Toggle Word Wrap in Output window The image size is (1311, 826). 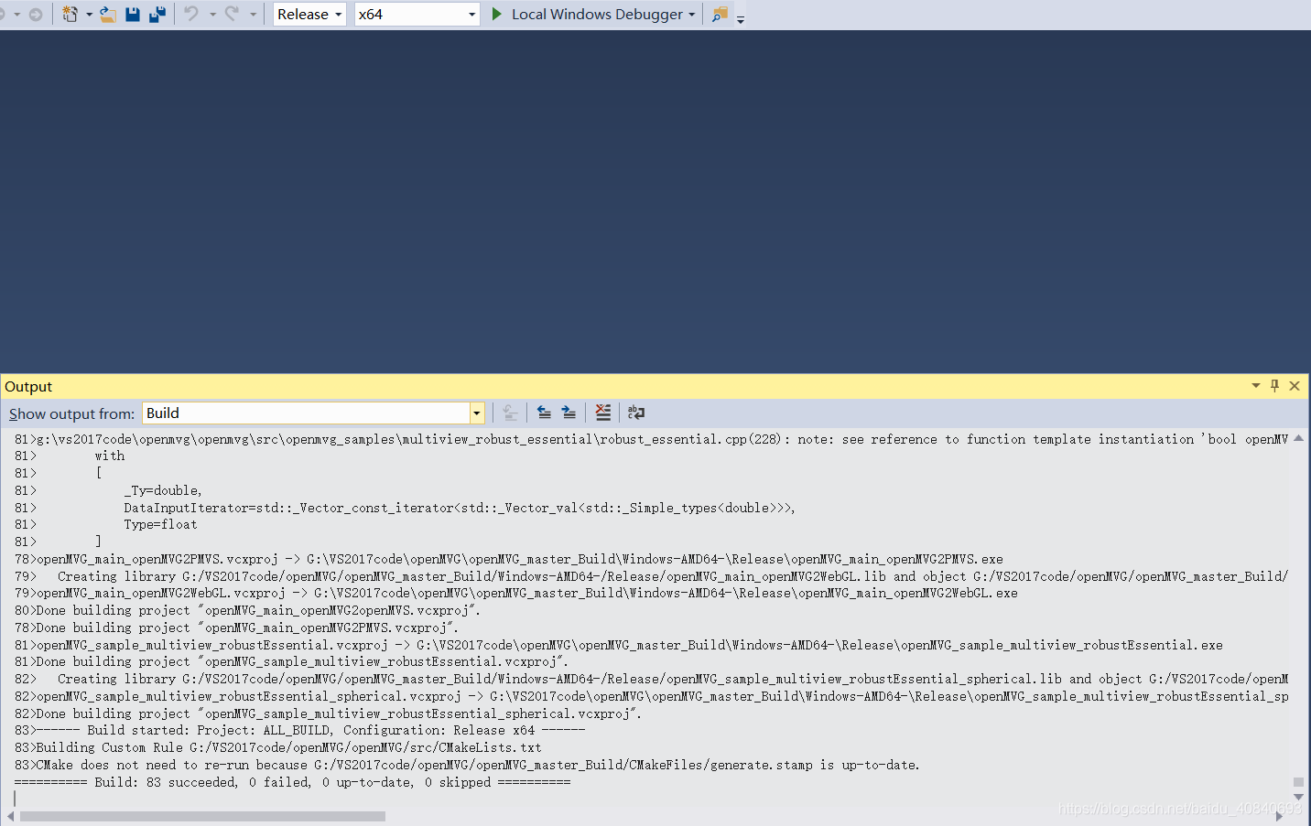pos(636,413)
